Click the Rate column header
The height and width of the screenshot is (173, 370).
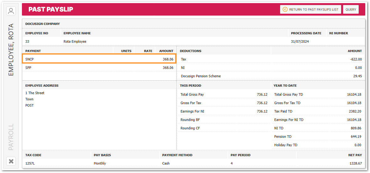click(x=149, y=51)
